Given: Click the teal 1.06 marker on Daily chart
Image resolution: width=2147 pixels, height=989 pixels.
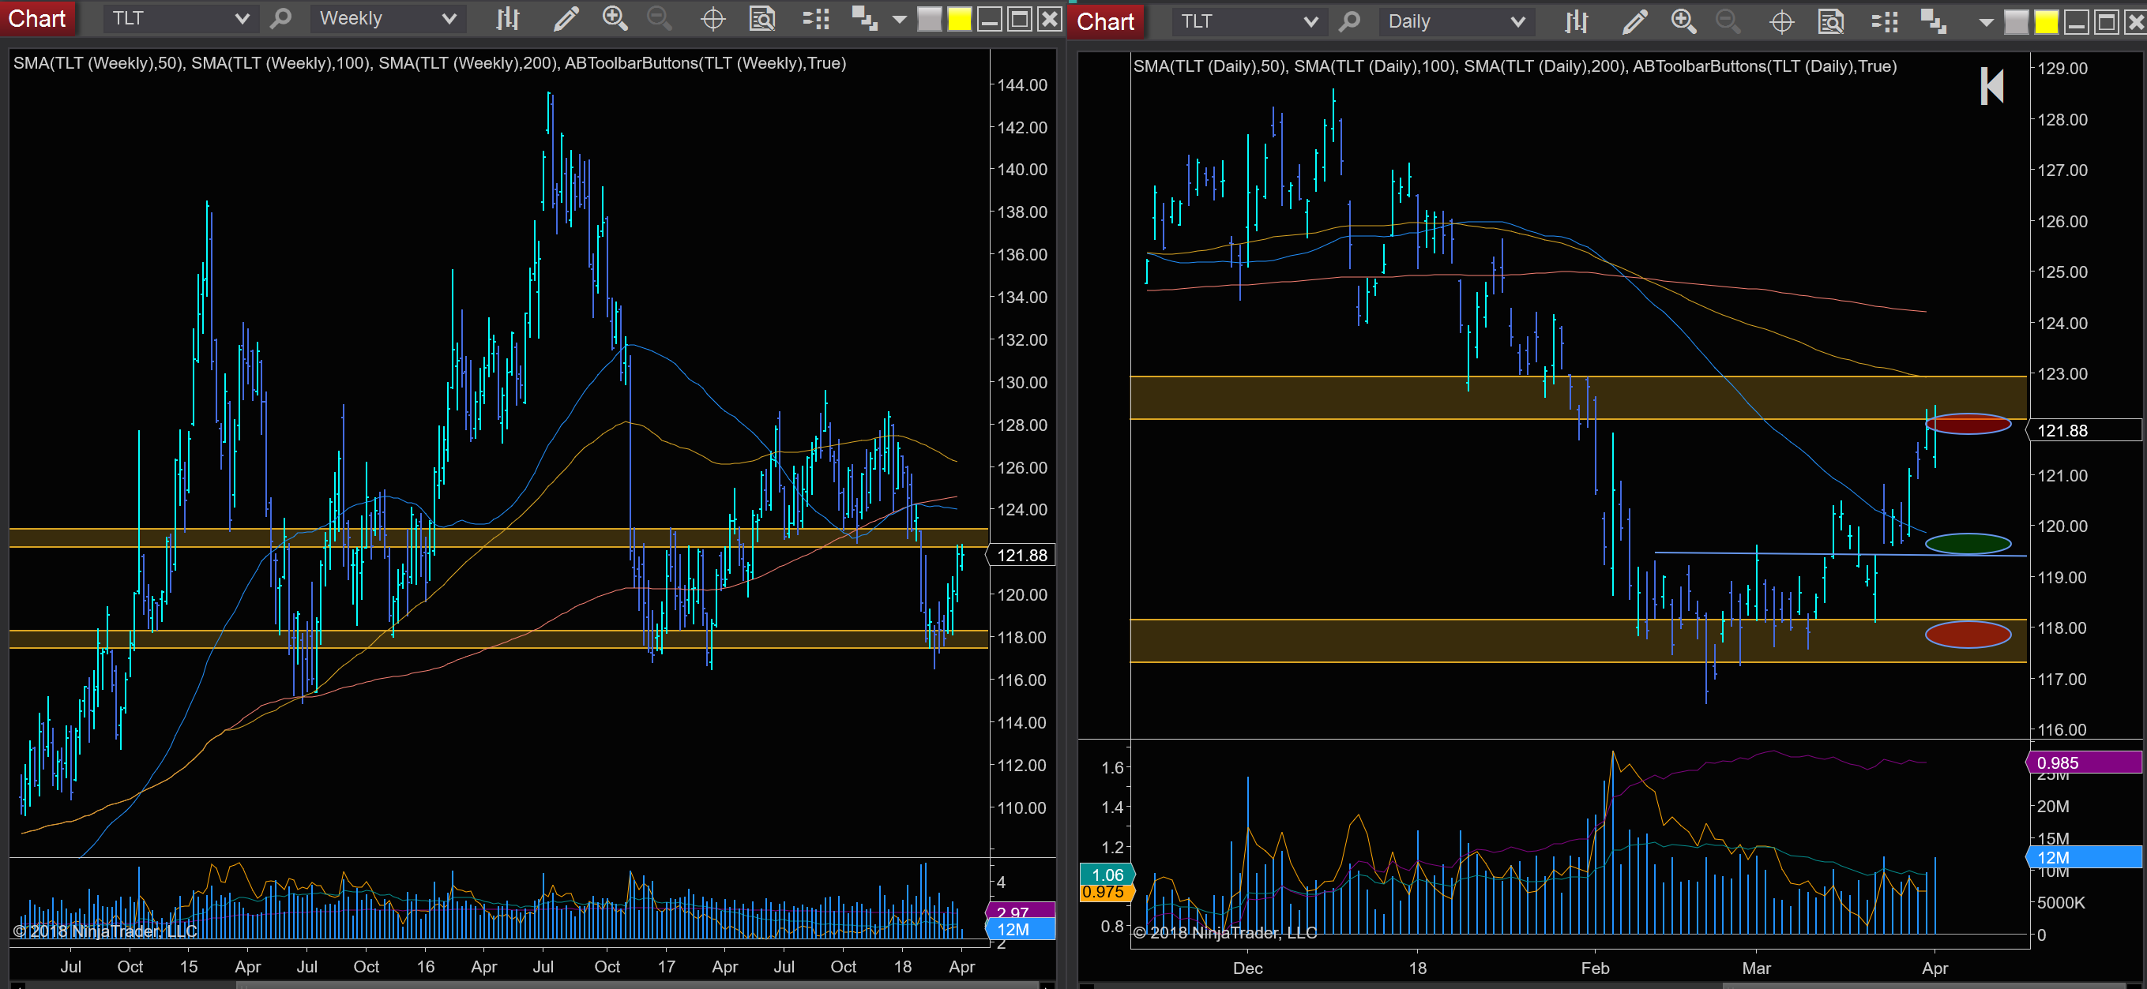Looking at the screenshot, I should tap(1107, 875).
